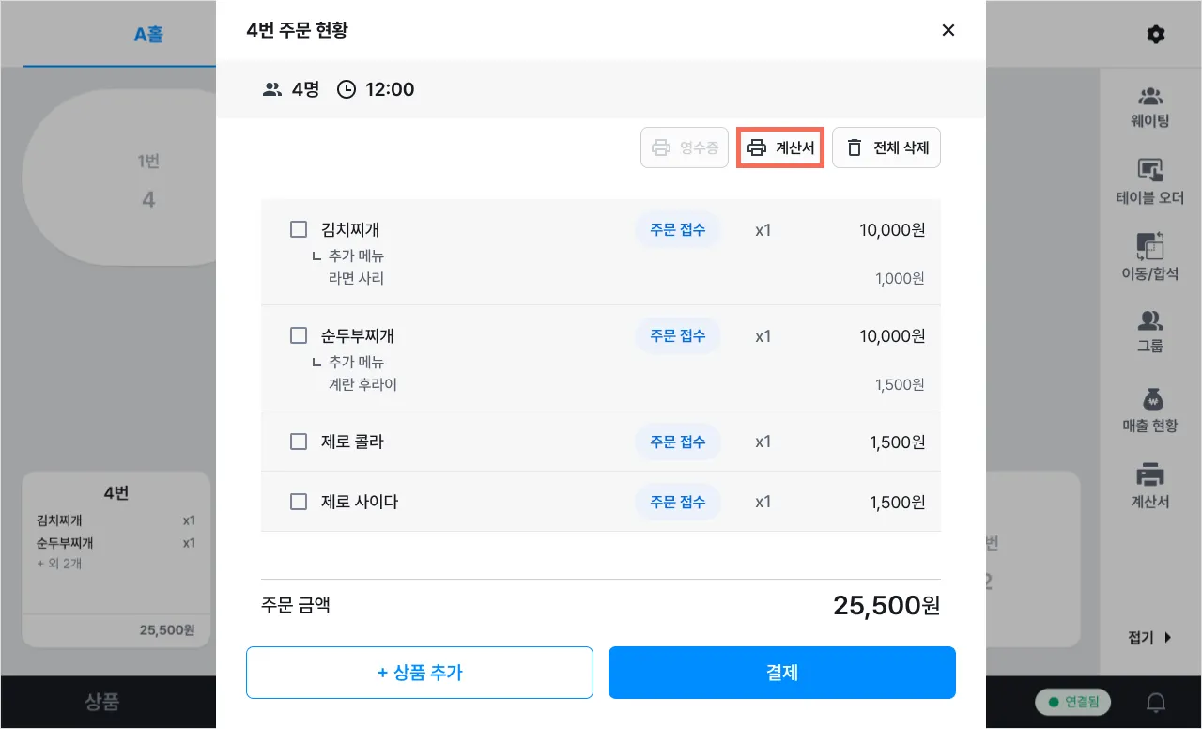This screenshot has height=729, width=1202.
Task: Check the 순두부찌개 item checkbox
Action: (x=299, y=335)
